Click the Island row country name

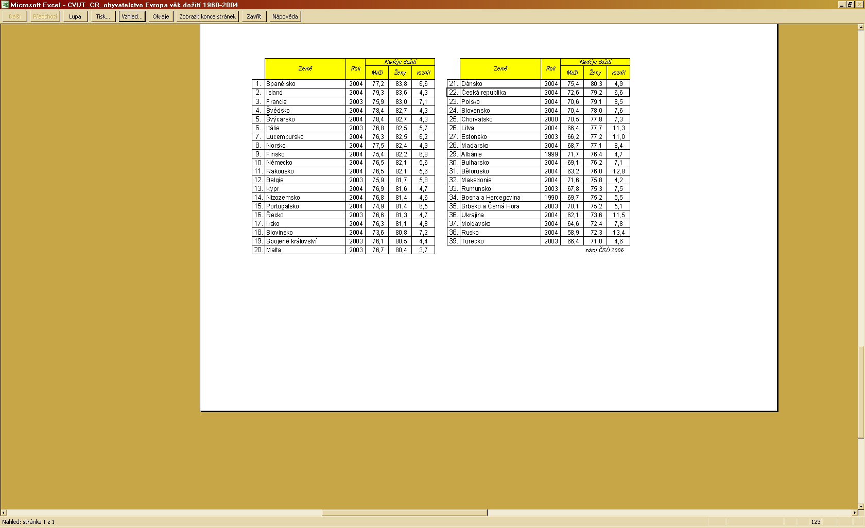(305, 93)
